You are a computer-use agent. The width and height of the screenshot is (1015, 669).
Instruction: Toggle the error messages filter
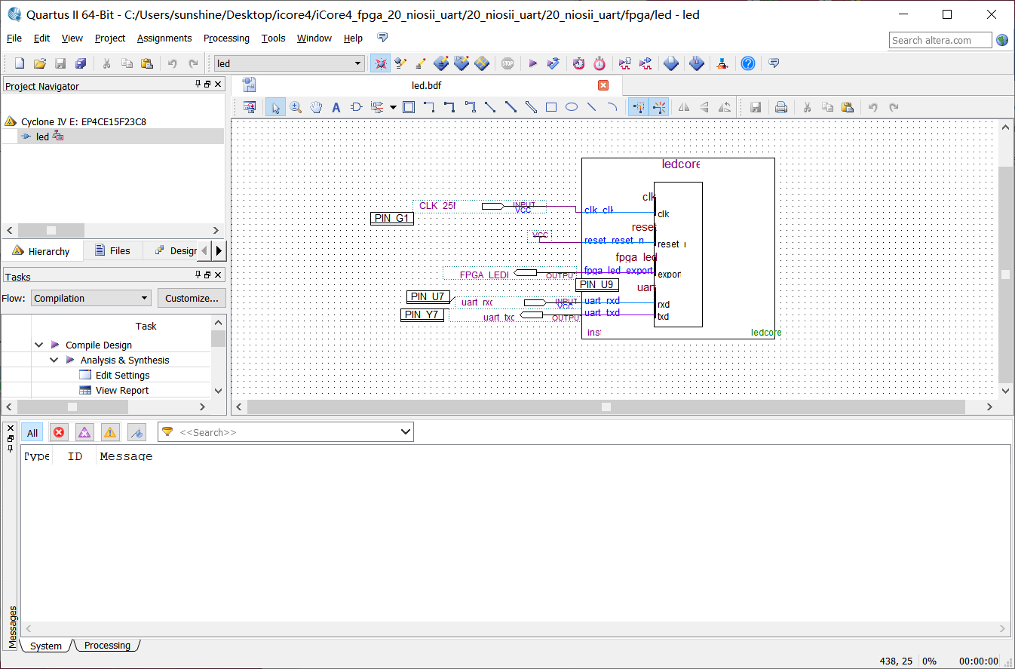click(x=59, y=432)
